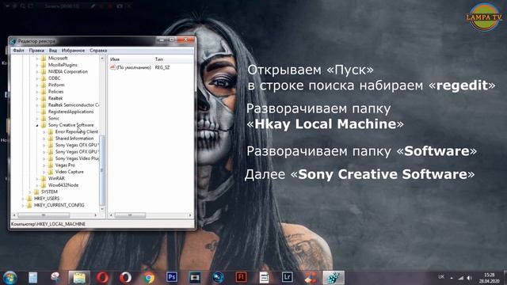507x285 pixels.
Task: Select the RegisteredApplications key label
Action: (71, 112)
